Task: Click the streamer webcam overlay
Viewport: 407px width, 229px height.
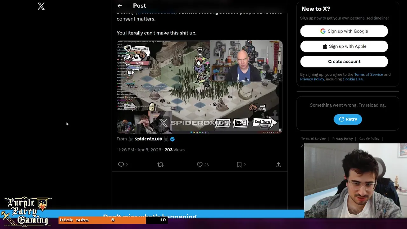Action: click(355, 181)
